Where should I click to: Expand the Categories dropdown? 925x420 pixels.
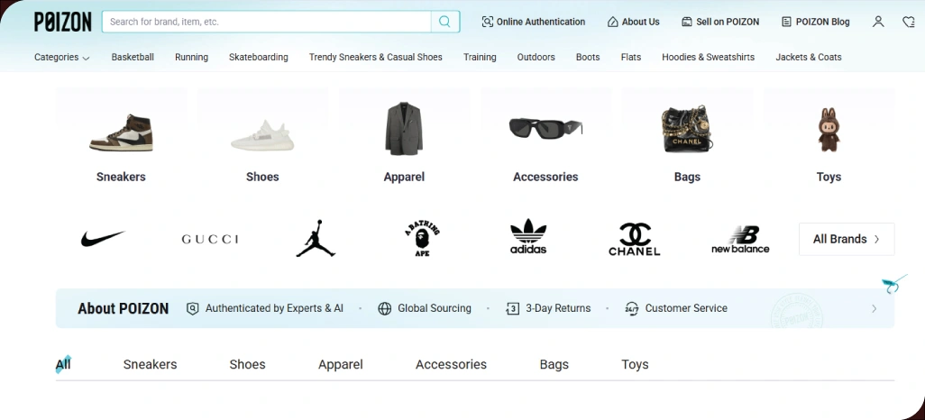[62, 57]
